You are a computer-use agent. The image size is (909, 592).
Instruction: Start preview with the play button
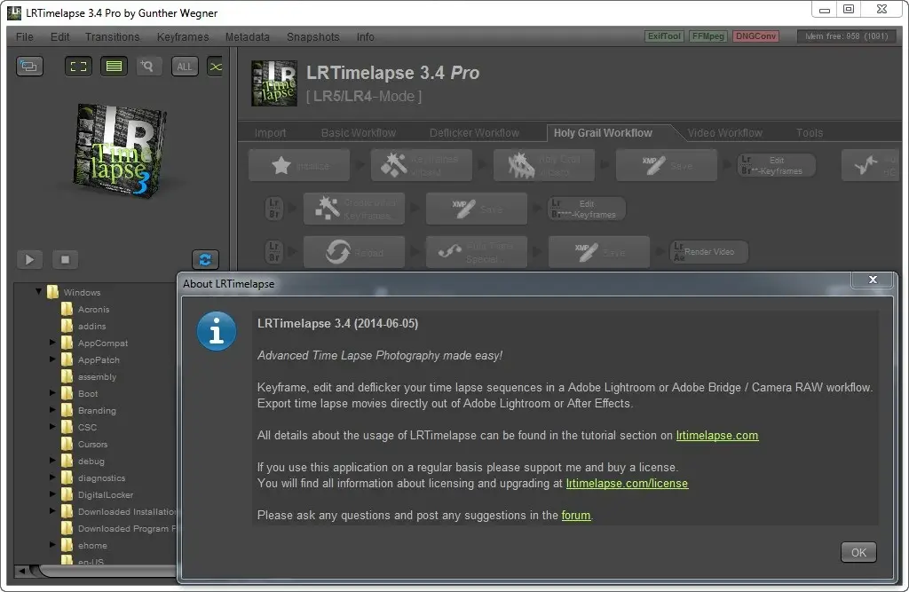coord(29,259)
